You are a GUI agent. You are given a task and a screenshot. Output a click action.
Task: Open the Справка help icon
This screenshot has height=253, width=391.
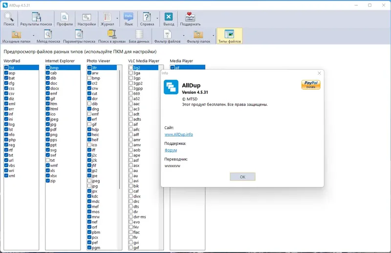pyautogui.click(x=147, y=19)
